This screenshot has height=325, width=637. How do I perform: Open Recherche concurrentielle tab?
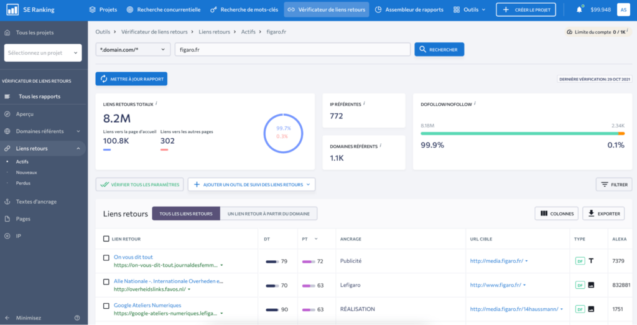coord(164,9)
